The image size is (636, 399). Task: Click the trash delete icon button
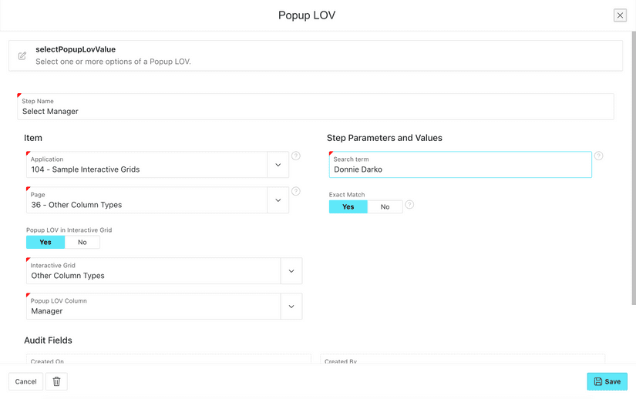click(56, 381)
